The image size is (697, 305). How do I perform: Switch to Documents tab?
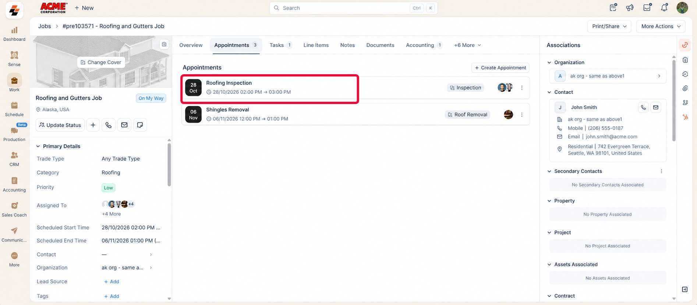(380, 45)
